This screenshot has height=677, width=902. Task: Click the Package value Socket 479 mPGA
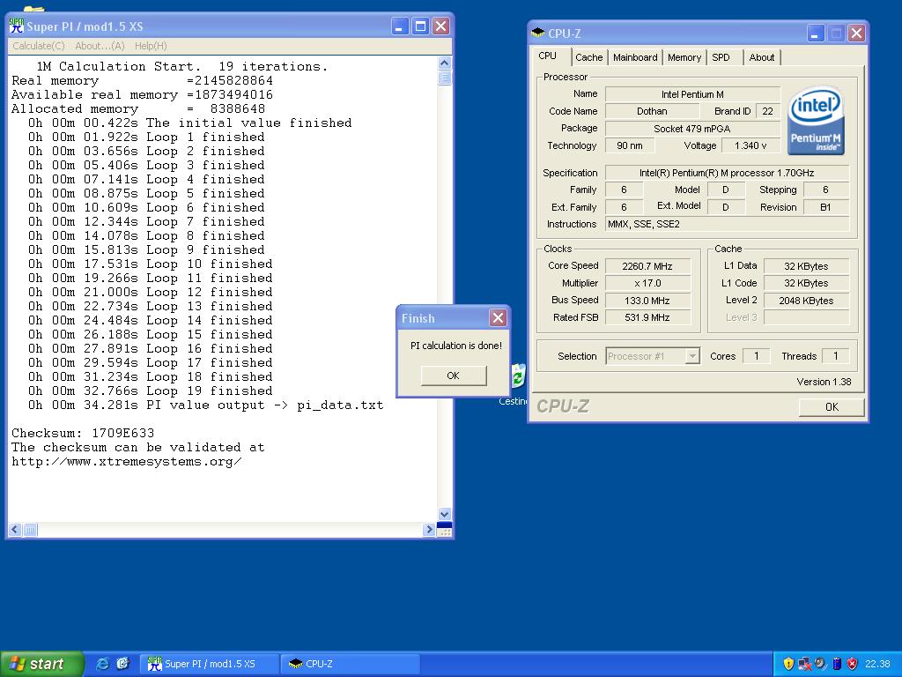click(x=692, y=129)
